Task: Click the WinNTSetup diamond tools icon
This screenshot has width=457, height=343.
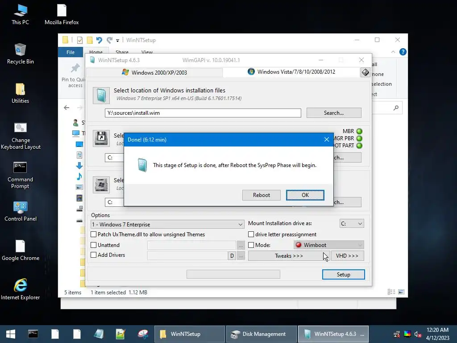Action: pos(365,72)
